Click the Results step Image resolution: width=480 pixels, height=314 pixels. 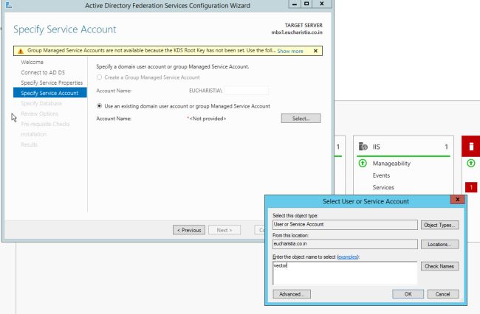(x=29, y=144)
